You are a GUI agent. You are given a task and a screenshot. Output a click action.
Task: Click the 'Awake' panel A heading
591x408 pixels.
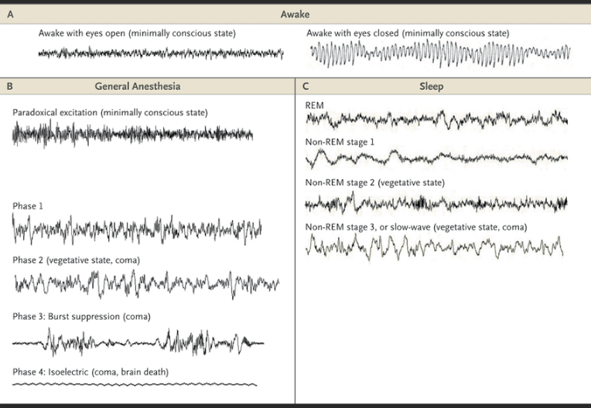coord(295,15)
